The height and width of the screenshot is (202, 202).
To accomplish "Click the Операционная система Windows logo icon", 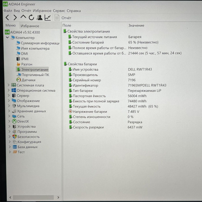I will (x=14, y=90).
